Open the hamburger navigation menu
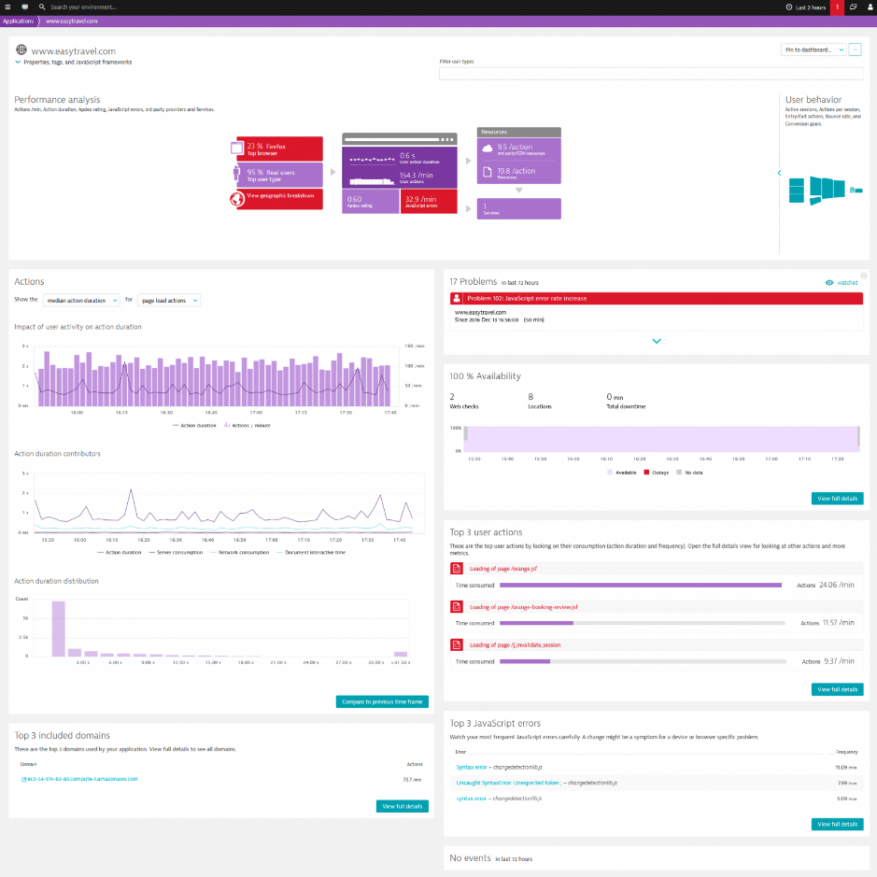The height and width of the screenshot is (877, 877). pyautogui.click(x=7, y=7)
